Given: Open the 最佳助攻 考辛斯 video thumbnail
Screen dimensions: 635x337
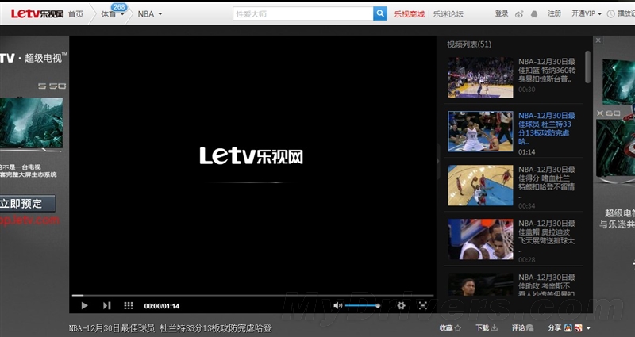Looking at the screenshot, I should click(x=480, y=285).
